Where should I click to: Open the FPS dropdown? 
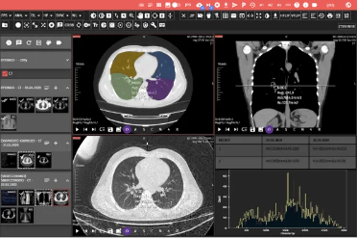[8, 15]
